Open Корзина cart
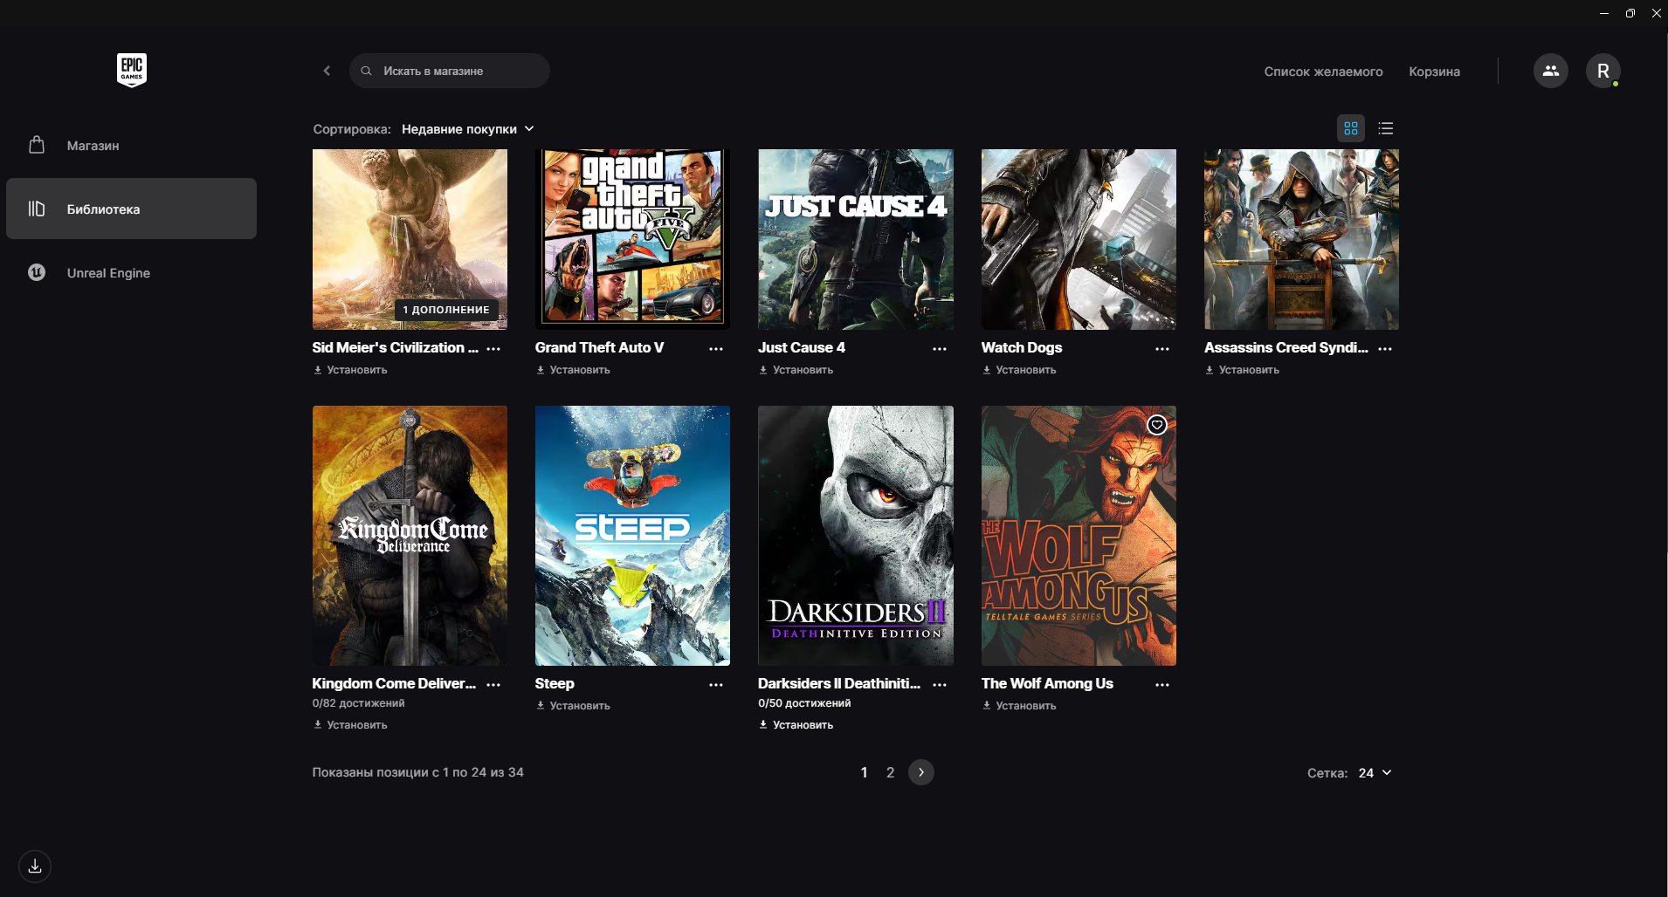Screen dimensions: 1668x897 tap(1434, 72)
